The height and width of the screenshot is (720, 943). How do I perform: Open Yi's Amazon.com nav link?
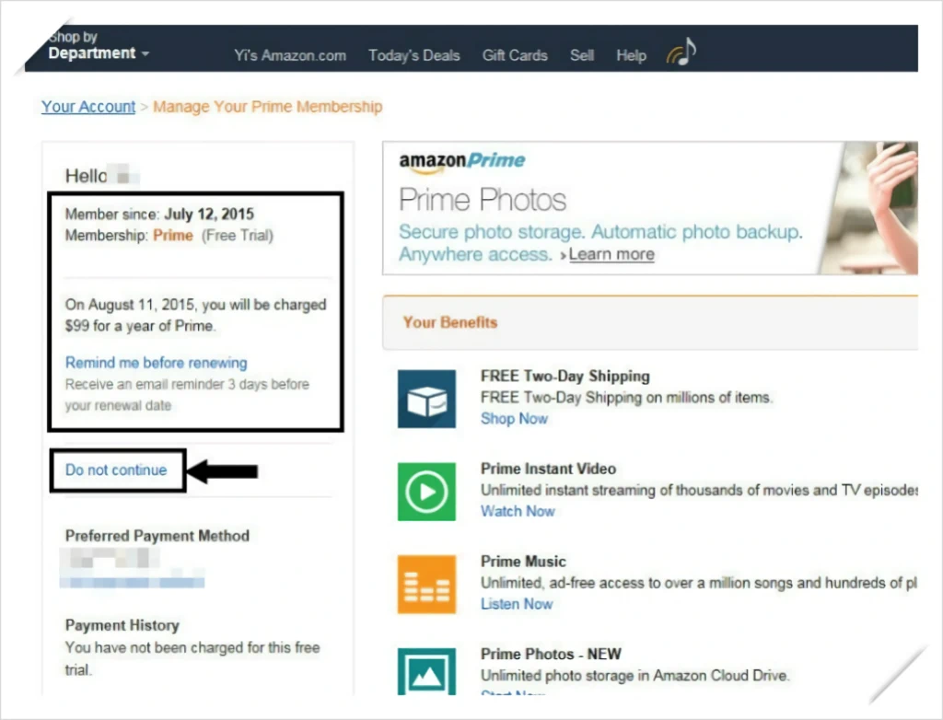coord(290,55)
